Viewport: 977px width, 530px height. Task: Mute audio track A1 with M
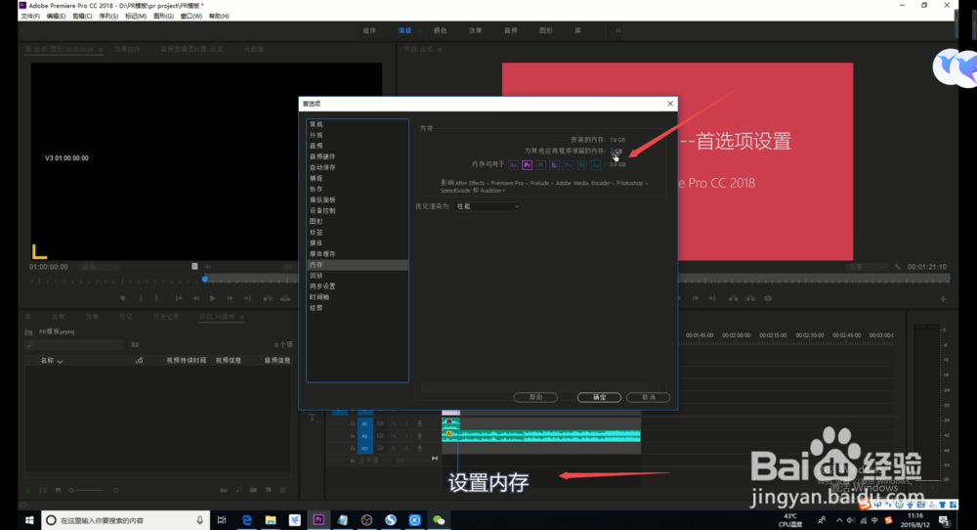pos(393,424)
